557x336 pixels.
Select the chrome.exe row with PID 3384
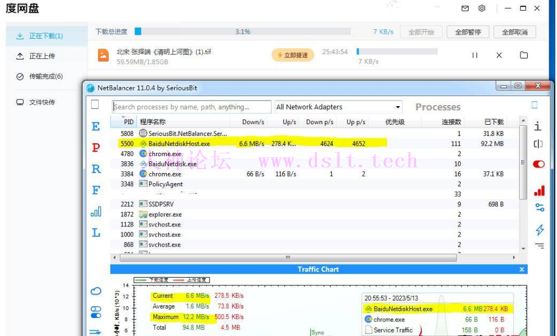pos(315,174)
